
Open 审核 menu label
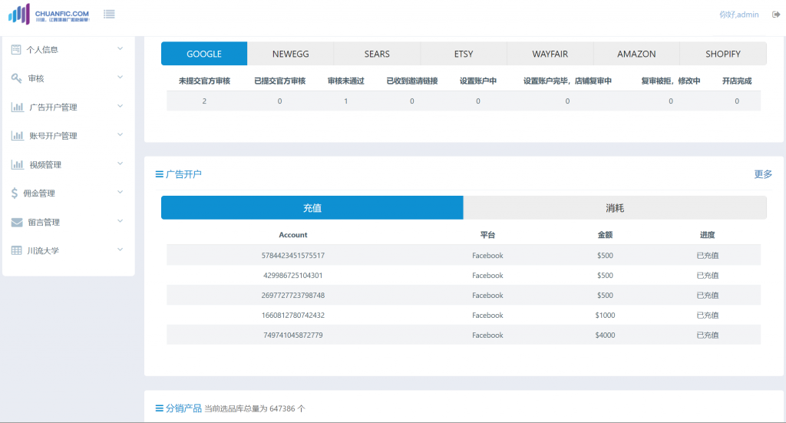[x=36, y=78]
